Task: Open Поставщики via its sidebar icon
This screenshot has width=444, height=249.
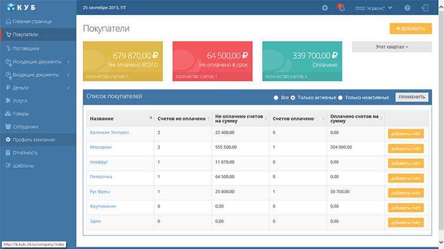Action: click(x=8, y=48)
